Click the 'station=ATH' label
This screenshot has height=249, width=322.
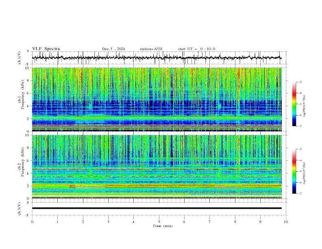coord(151,49)
